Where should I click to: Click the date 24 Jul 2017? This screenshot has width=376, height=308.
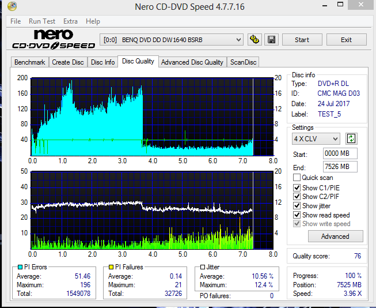tap(333, 104)
